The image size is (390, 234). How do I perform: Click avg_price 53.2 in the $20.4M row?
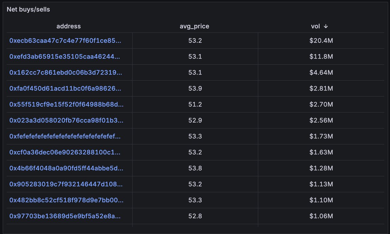195,41
